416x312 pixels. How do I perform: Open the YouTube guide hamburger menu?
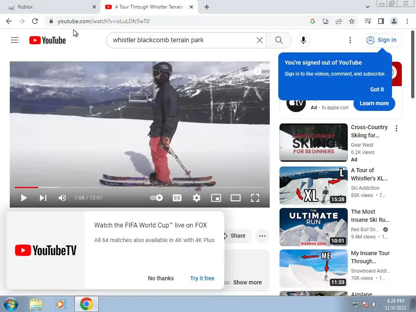[15, 40]
